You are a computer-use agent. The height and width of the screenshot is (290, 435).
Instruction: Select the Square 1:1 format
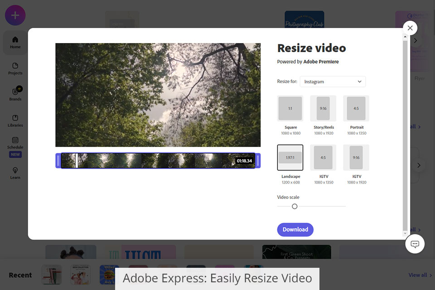pyautogui.click(x=290, y=108)
